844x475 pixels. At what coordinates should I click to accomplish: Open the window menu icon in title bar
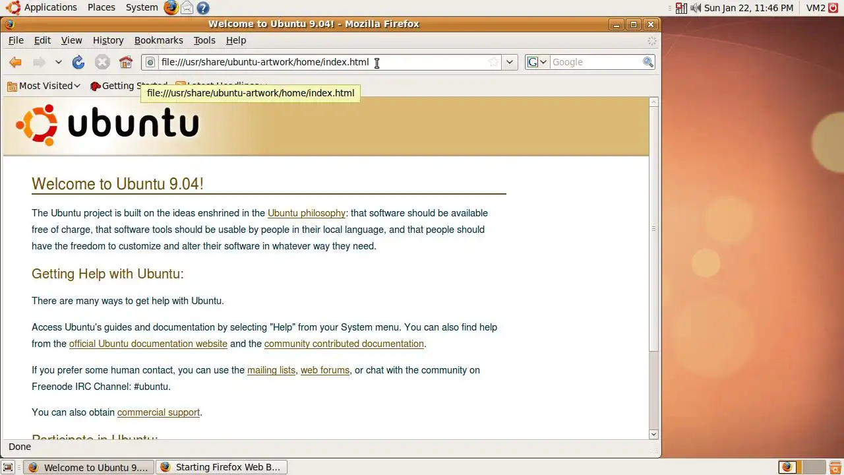click(x=9, y=24)
